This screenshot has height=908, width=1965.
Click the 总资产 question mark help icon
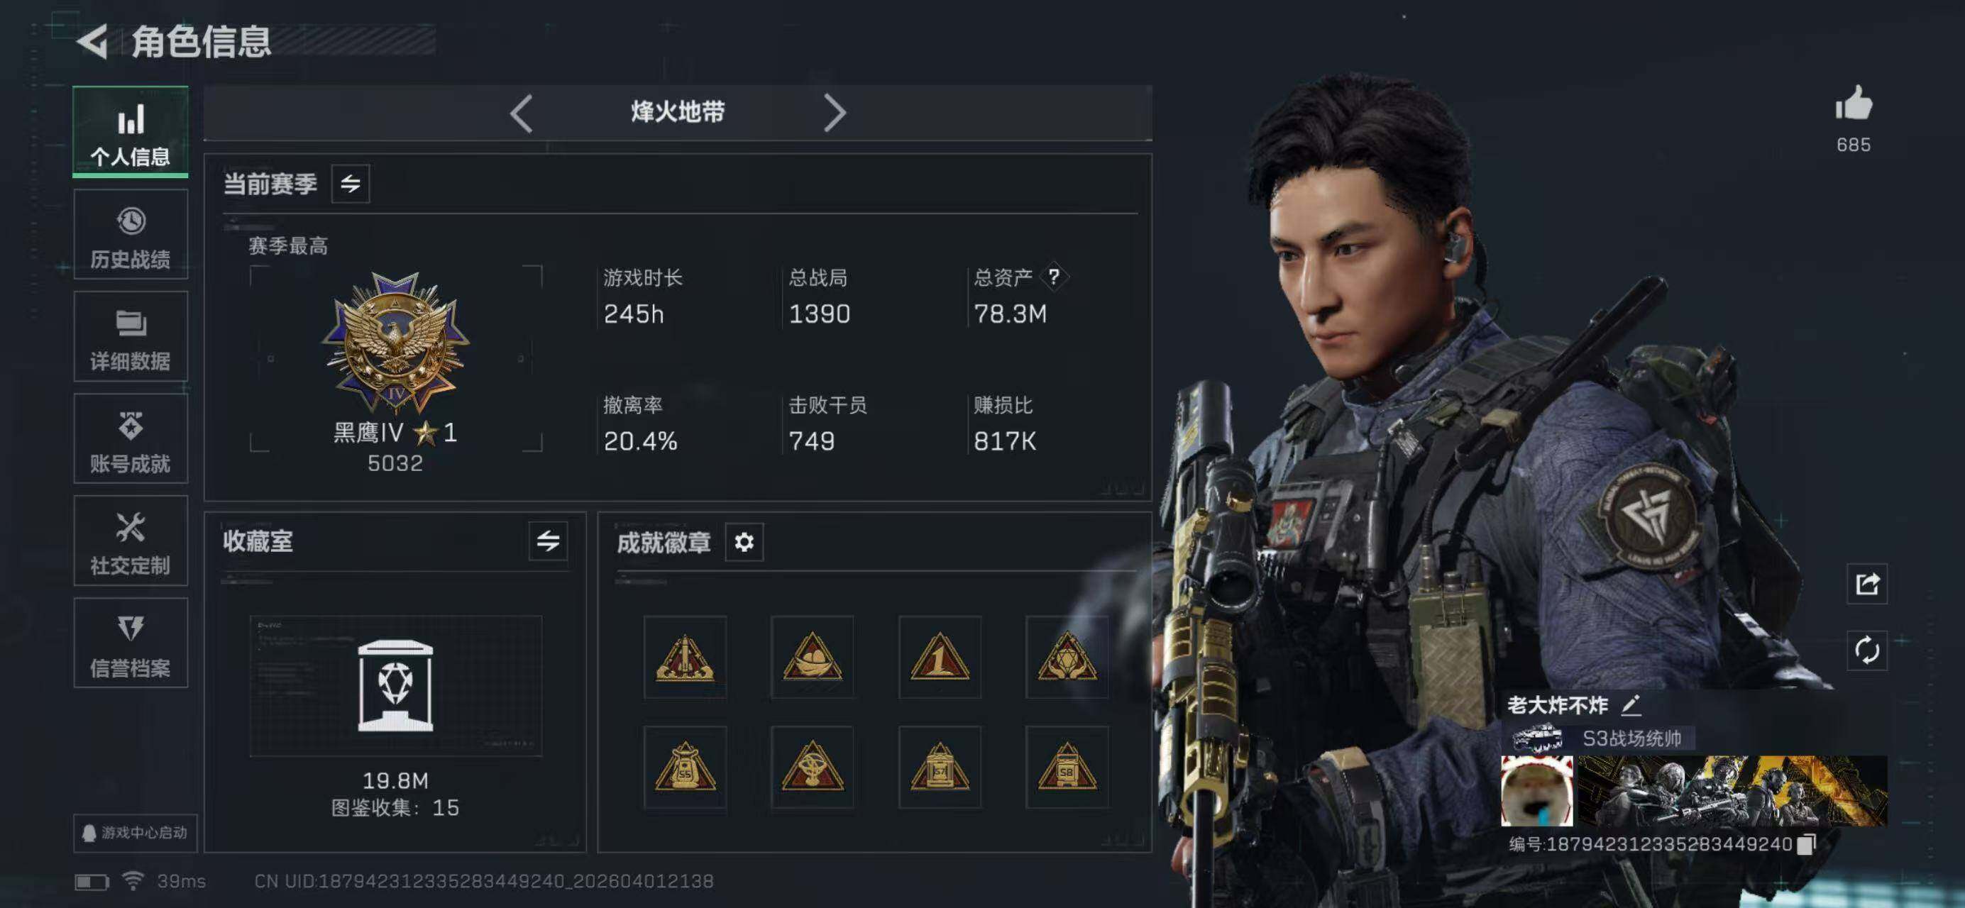point(1053,276)
